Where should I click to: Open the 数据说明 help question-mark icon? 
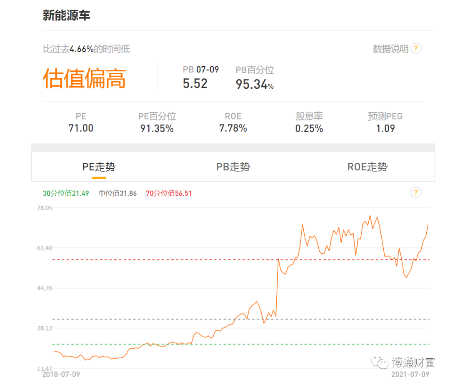(x=416, y=48)
